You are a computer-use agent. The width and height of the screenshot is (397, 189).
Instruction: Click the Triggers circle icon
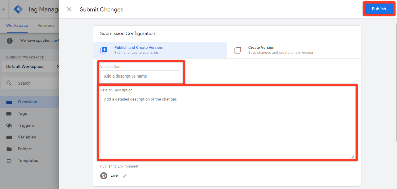[9, 126]
